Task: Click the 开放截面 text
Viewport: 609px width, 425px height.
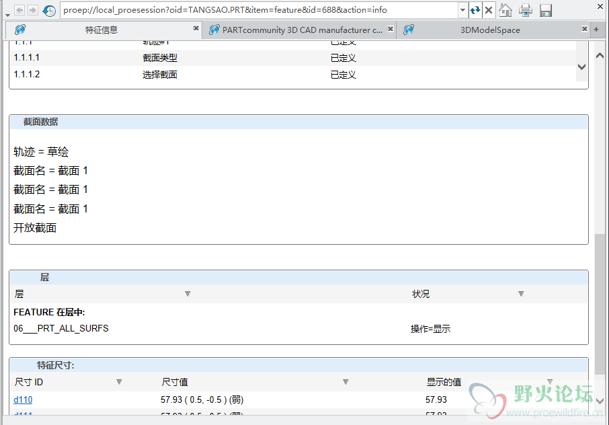Action: click(x=35, y=228)
